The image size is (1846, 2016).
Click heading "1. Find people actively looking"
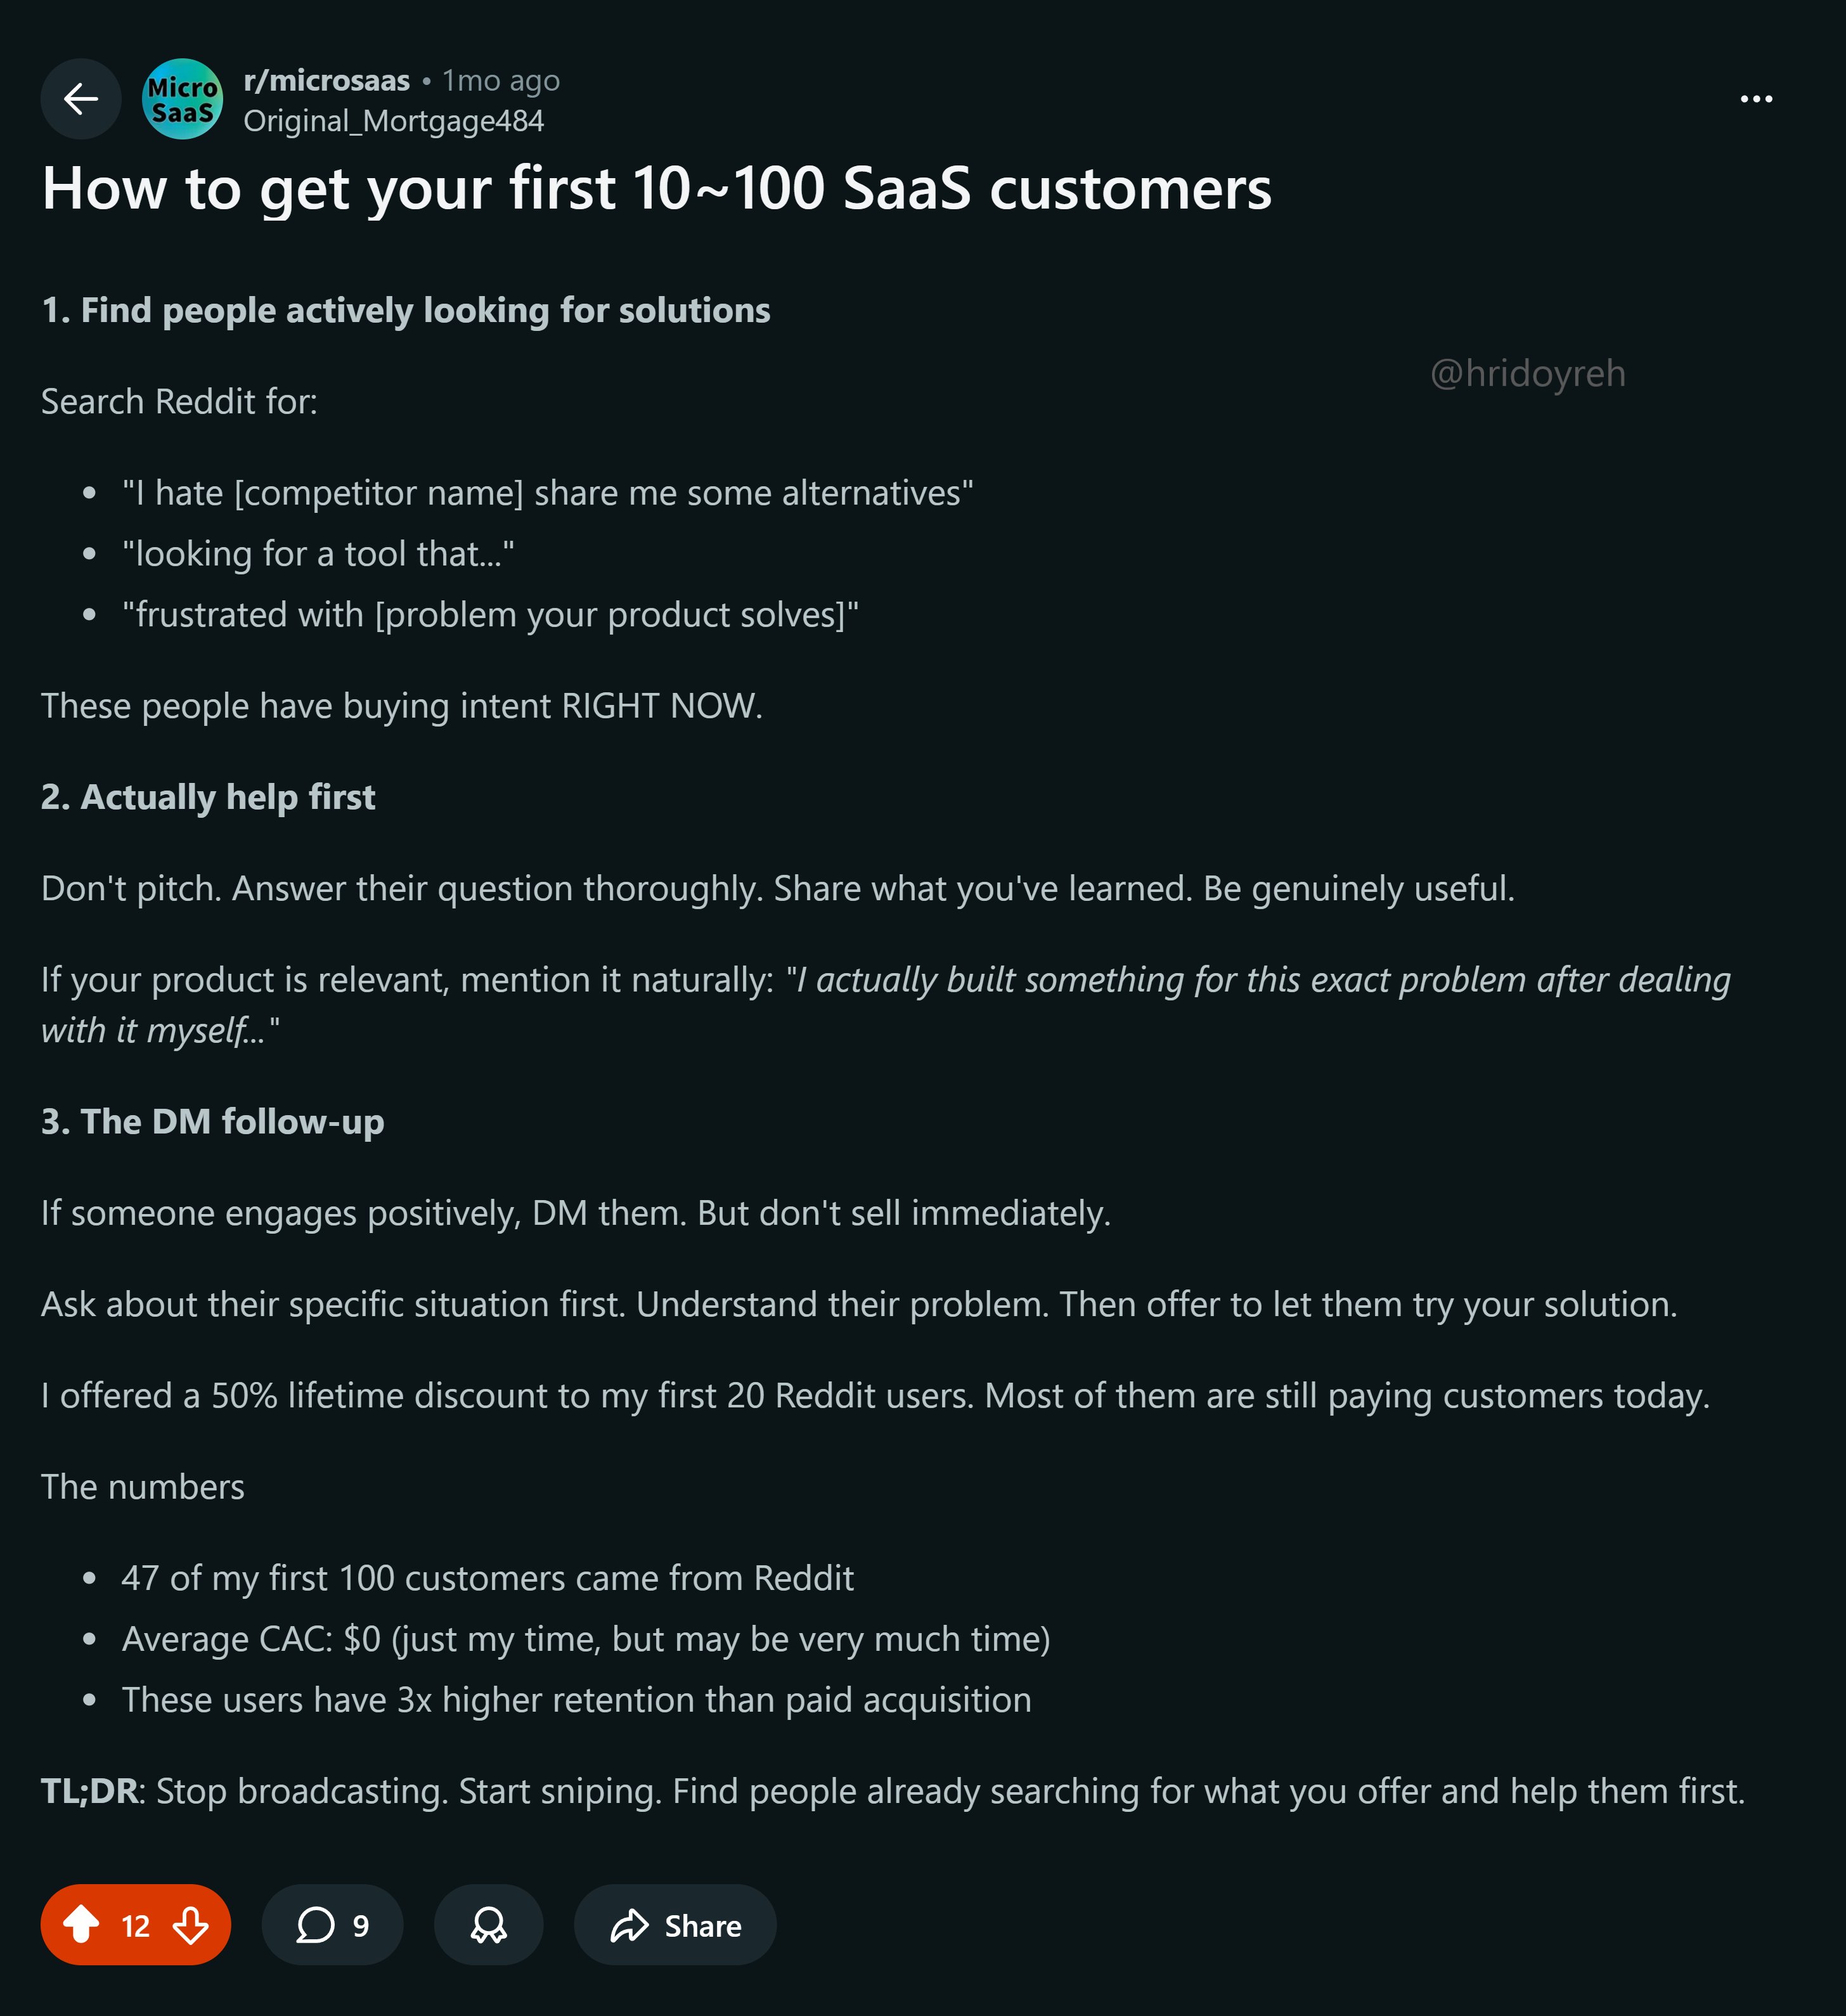tap(405, 310)
